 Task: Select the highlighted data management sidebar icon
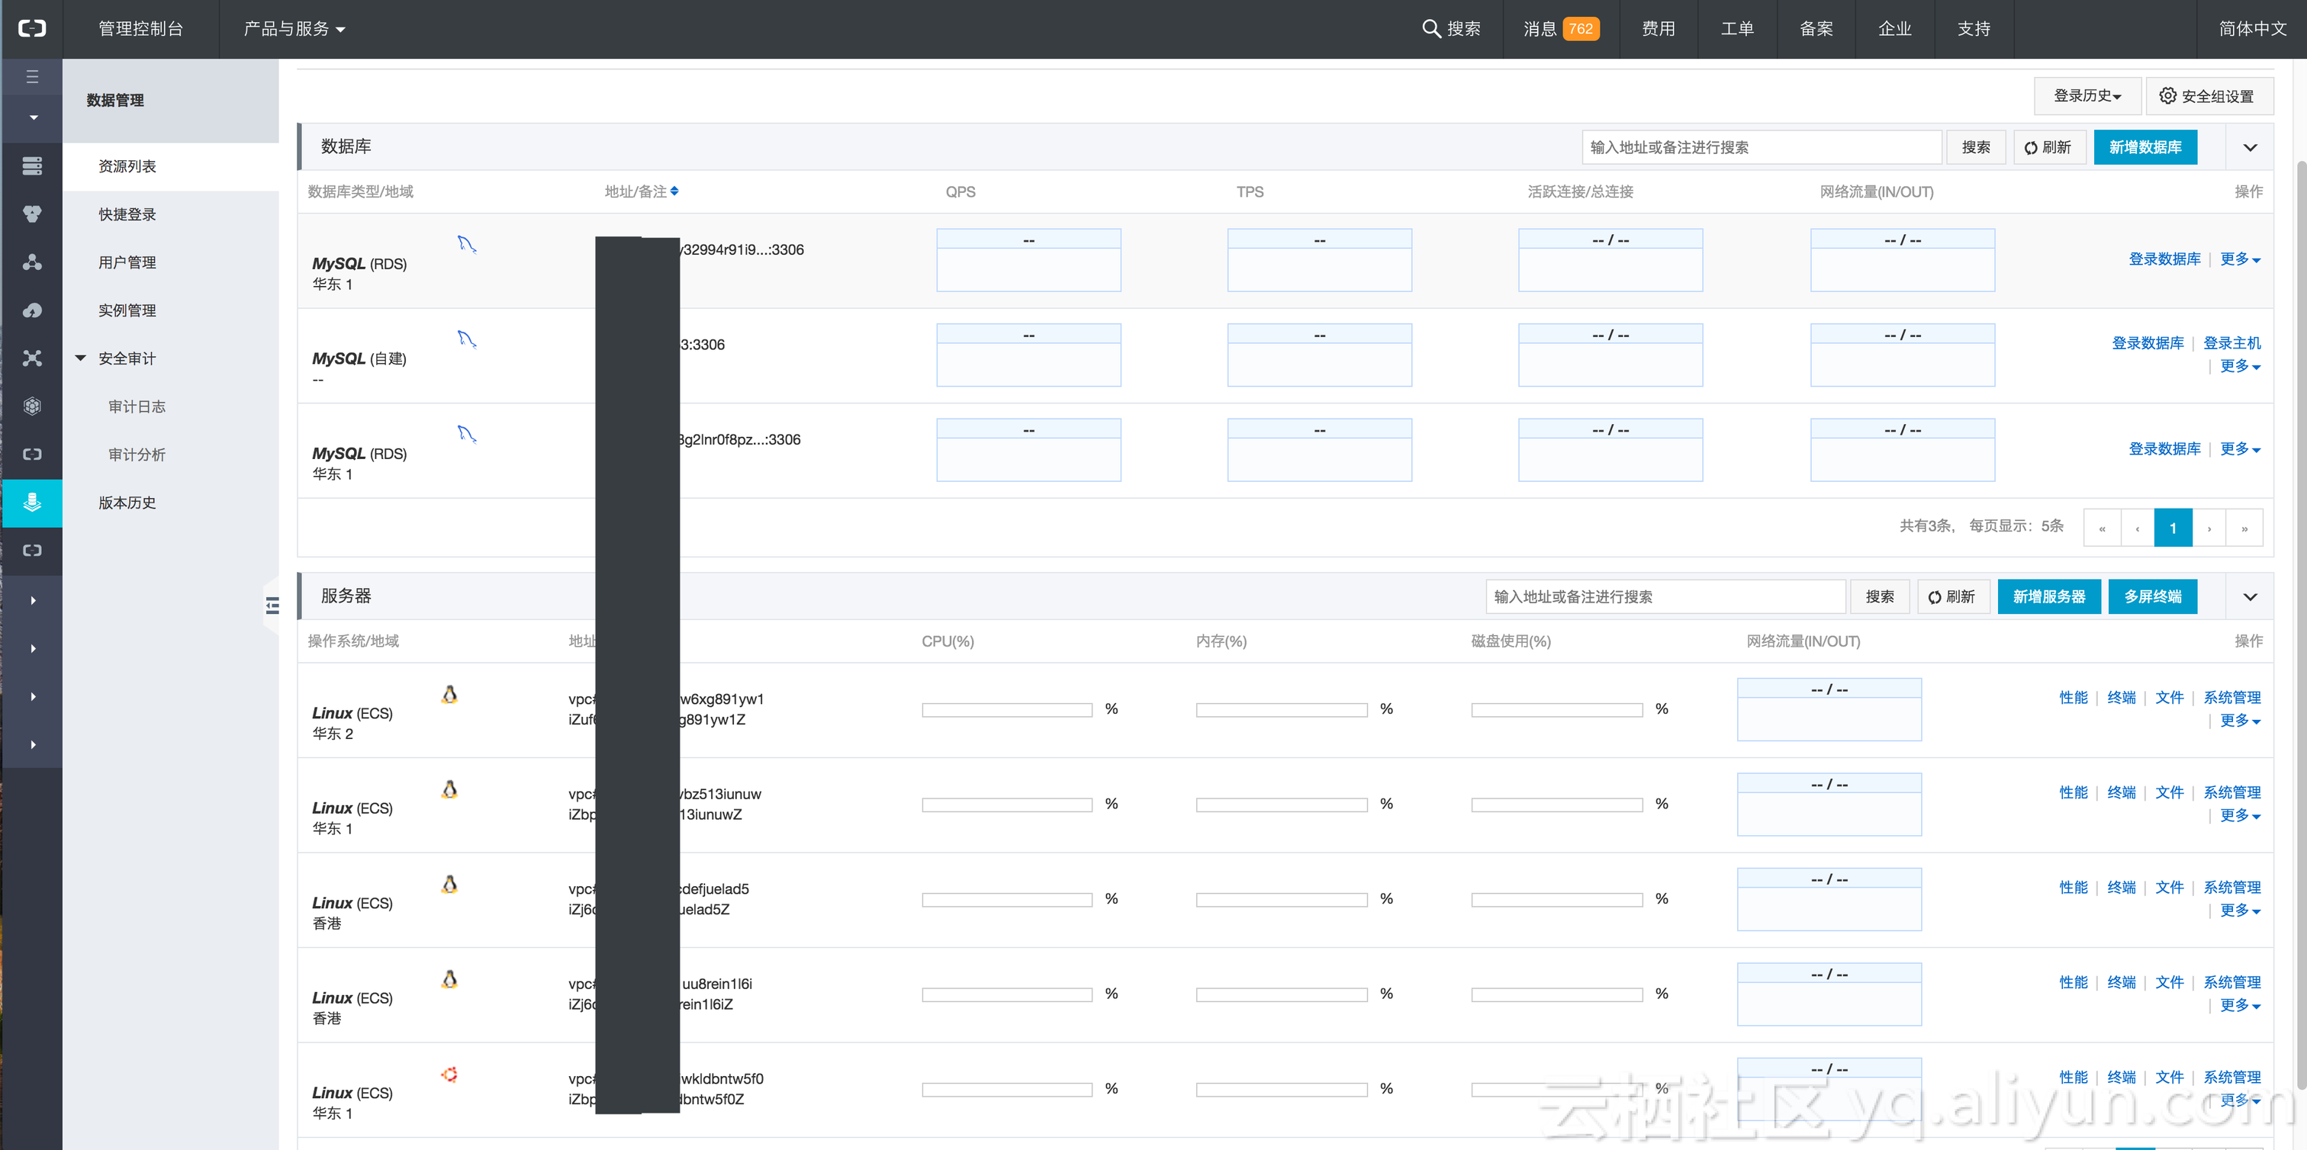32,502
